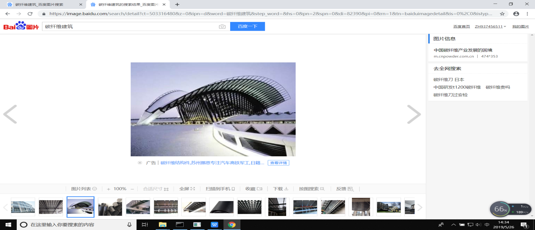Viewport: 535px width, 230px height.
Task: Click the camera image-search icon in search box
Action: coord(222,26)
